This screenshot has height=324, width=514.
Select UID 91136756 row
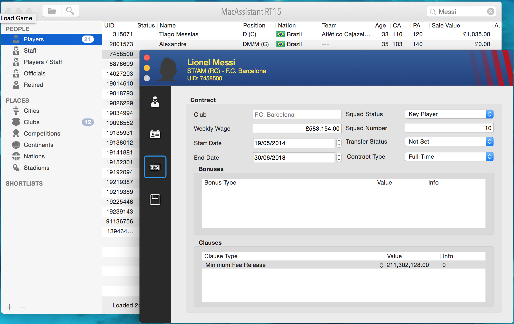pyautogui.click(x=121, y=221)
